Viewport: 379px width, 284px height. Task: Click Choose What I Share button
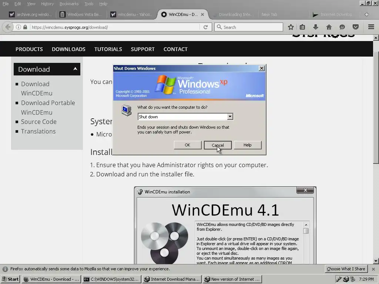click(346, 269)
